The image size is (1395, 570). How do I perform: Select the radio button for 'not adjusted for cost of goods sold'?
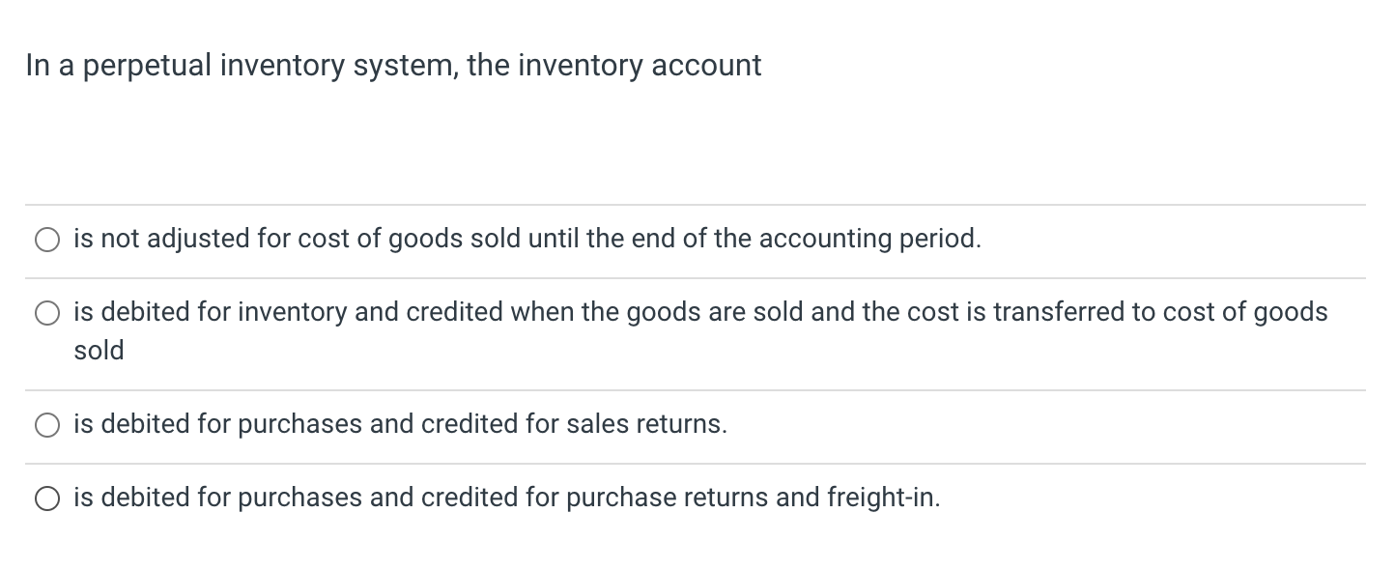[47, 240]
